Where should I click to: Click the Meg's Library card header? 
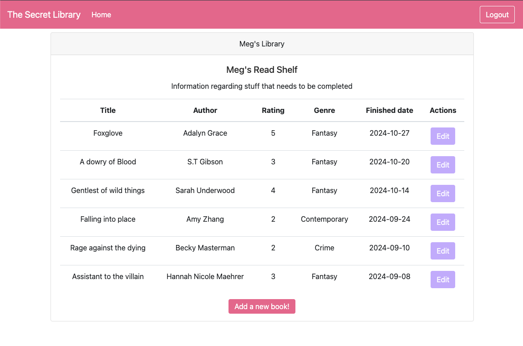click(262, 44)
